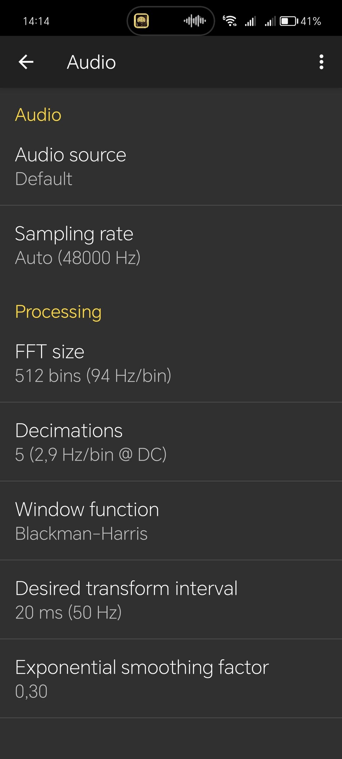
Task: Tap the first cellular signal icon
Action: [250, 22]
